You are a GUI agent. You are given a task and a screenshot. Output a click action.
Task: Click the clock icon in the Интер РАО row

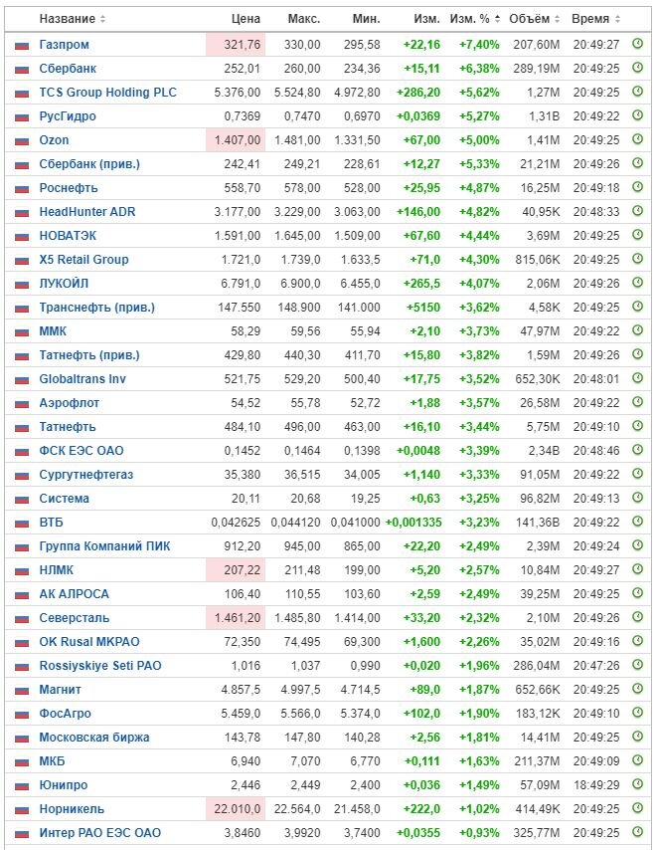tap(637, 831)
